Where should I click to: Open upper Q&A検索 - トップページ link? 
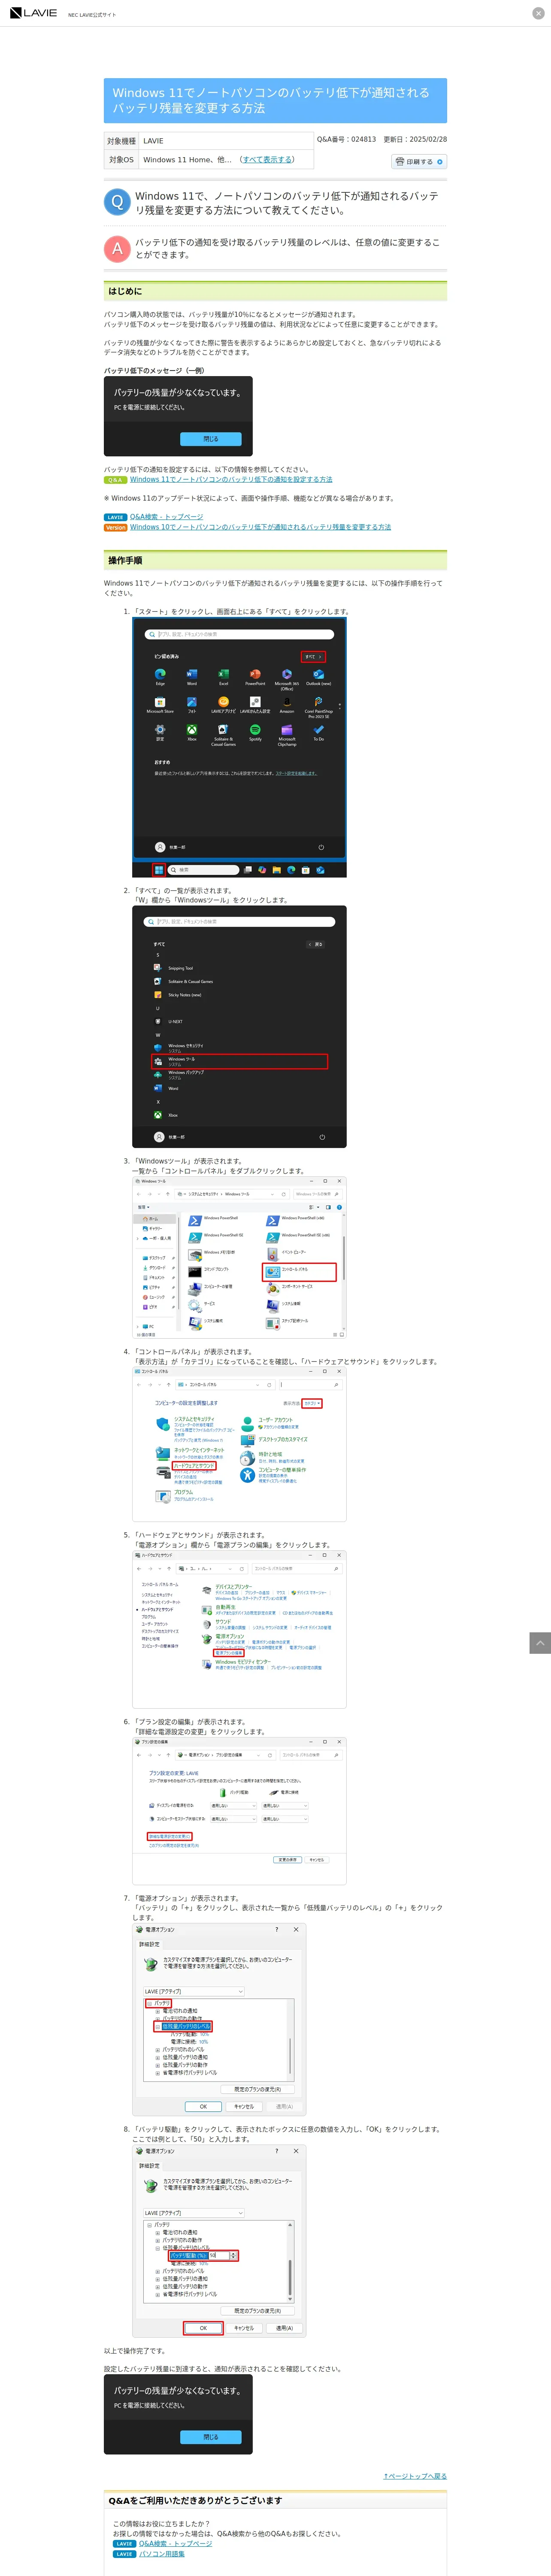166,517
